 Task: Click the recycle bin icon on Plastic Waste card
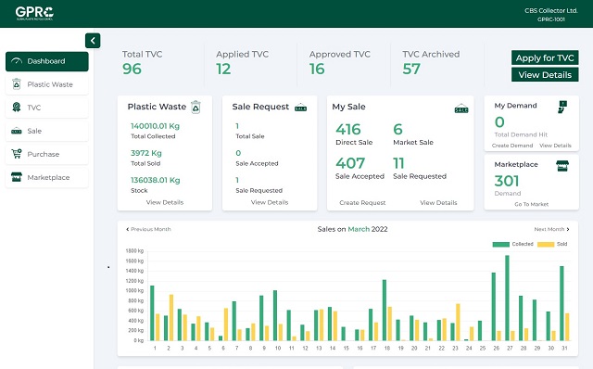(x=196, y=108)
